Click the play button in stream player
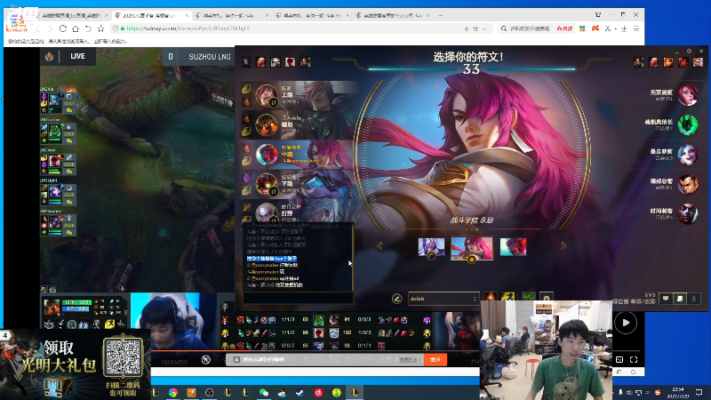711x400 pixels. [626, 323]
